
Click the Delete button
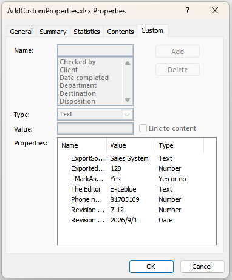pyautogui.click(x=177, y=70)
